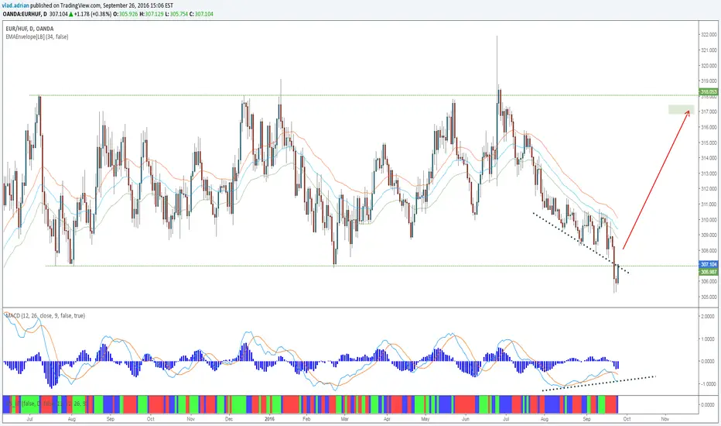Click the open value O:305.926
Viewport: 721px width, 426px height.
point(125,14)
